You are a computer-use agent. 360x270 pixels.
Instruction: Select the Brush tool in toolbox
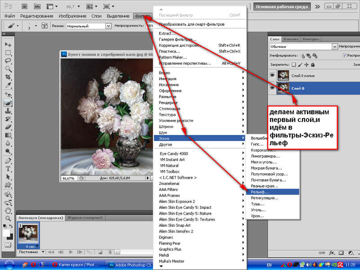point(8,103)
